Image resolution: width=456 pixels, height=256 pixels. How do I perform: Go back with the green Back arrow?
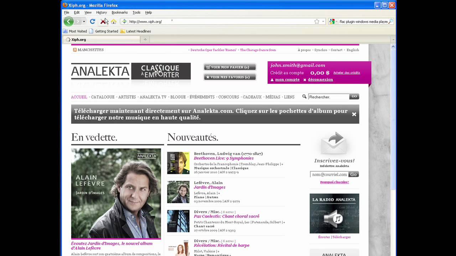coord(68,21)
